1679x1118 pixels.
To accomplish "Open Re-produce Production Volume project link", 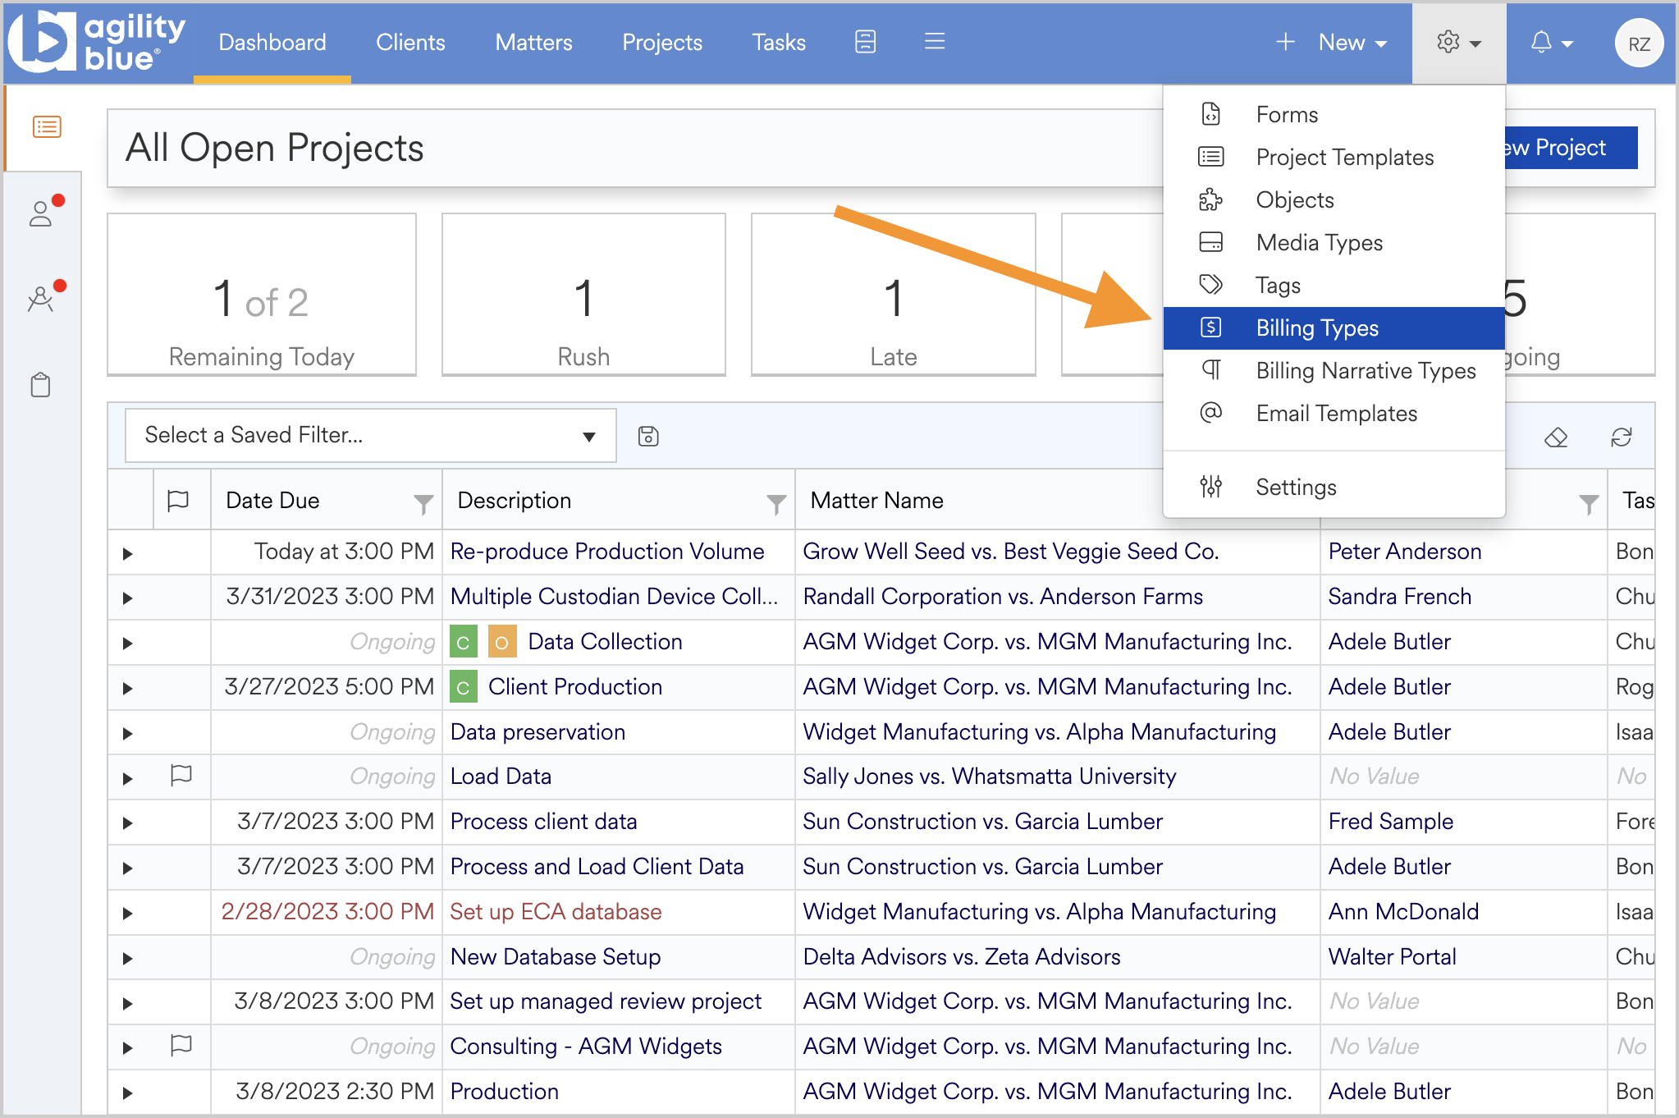I will coord(607,552).
